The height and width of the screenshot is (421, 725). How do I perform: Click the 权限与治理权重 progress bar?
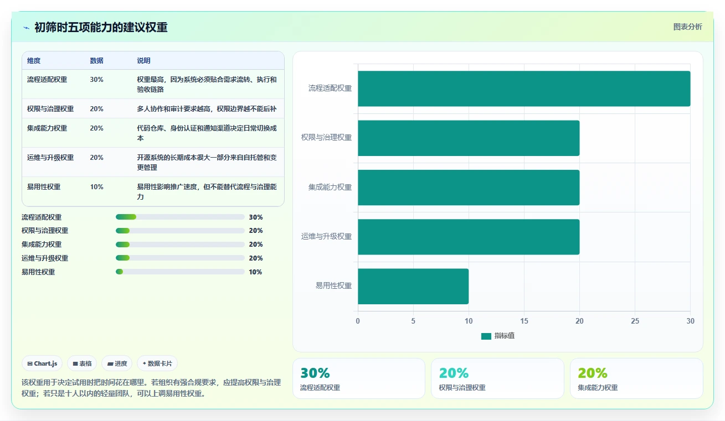tap(180, 231)
